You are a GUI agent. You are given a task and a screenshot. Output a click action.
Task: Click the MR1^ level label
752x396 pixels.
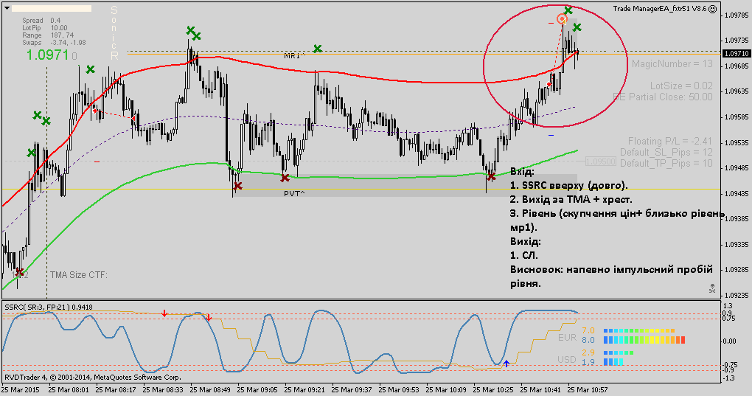pyautogui.click(x=294, y=56)
